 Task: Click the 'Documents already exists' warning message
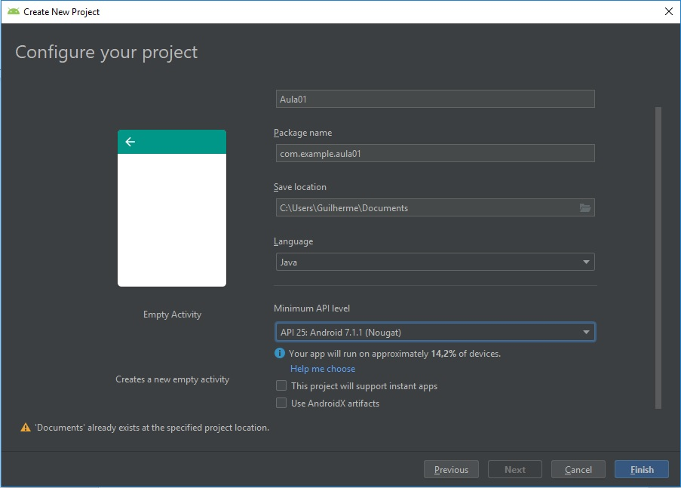(152, 428)
